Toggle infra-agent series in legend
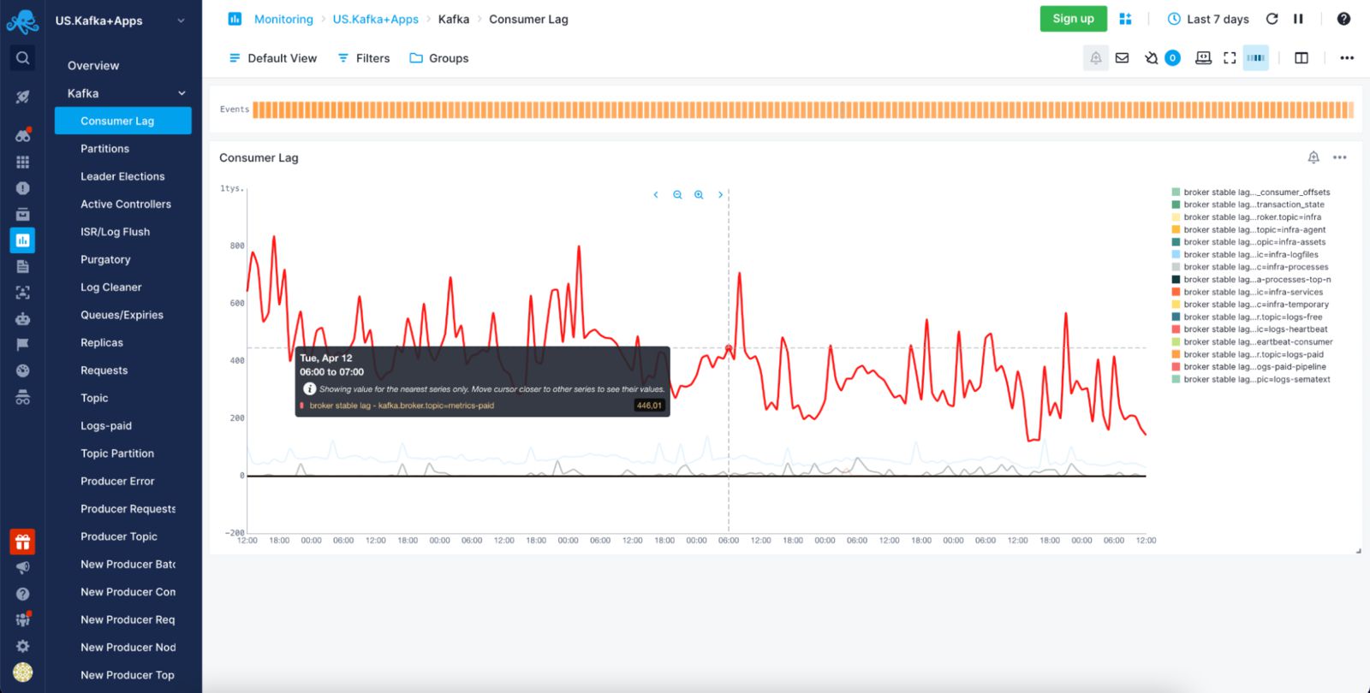1370x693 pixels. [x=1248, y=229]
